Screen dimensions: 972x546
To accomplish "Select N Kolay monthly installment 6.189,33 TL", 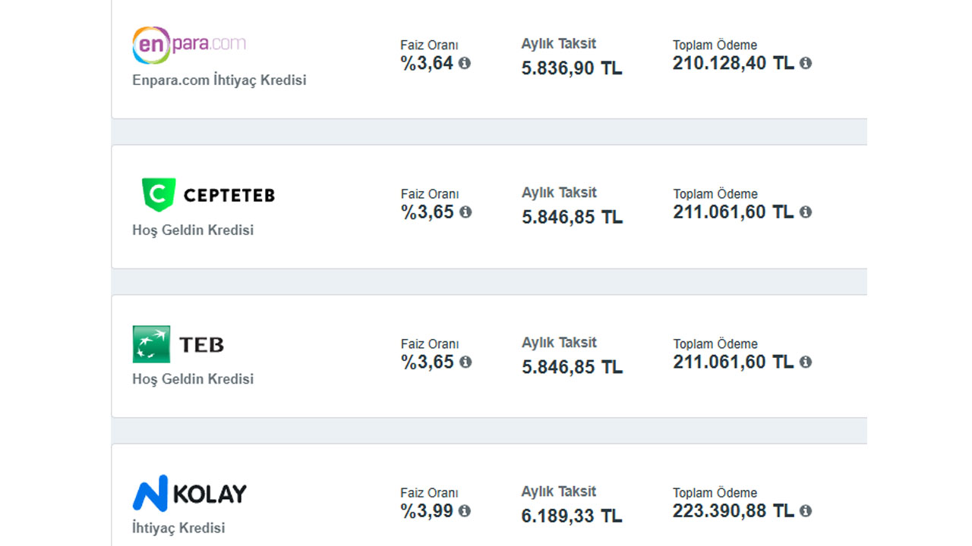I will click(572, 516).
